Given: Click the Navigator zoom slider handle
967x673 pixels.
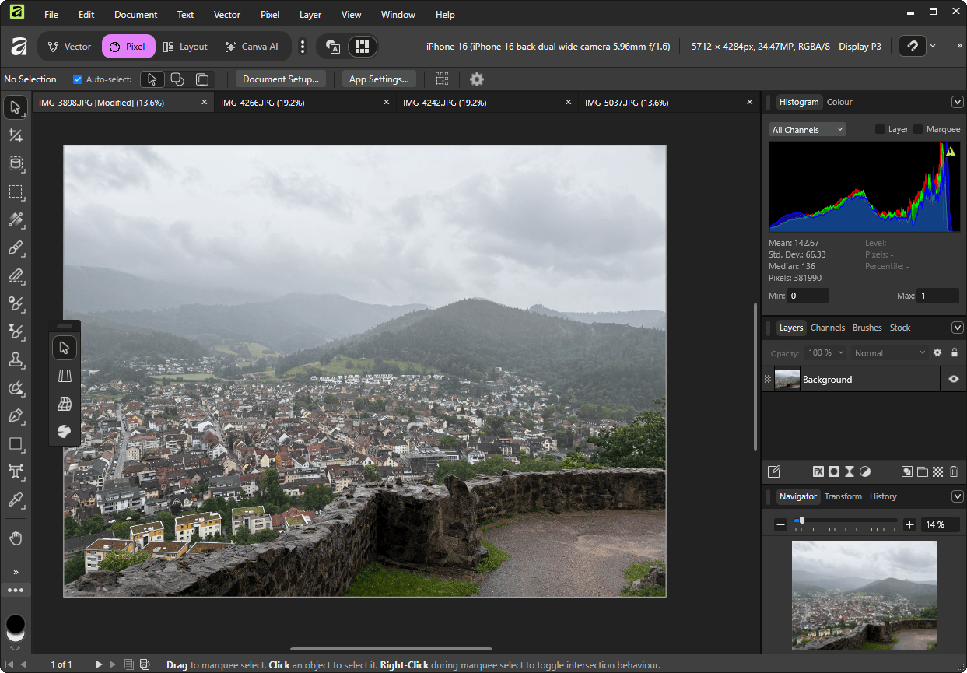Looking at the screenshot, I should [801, 521].
